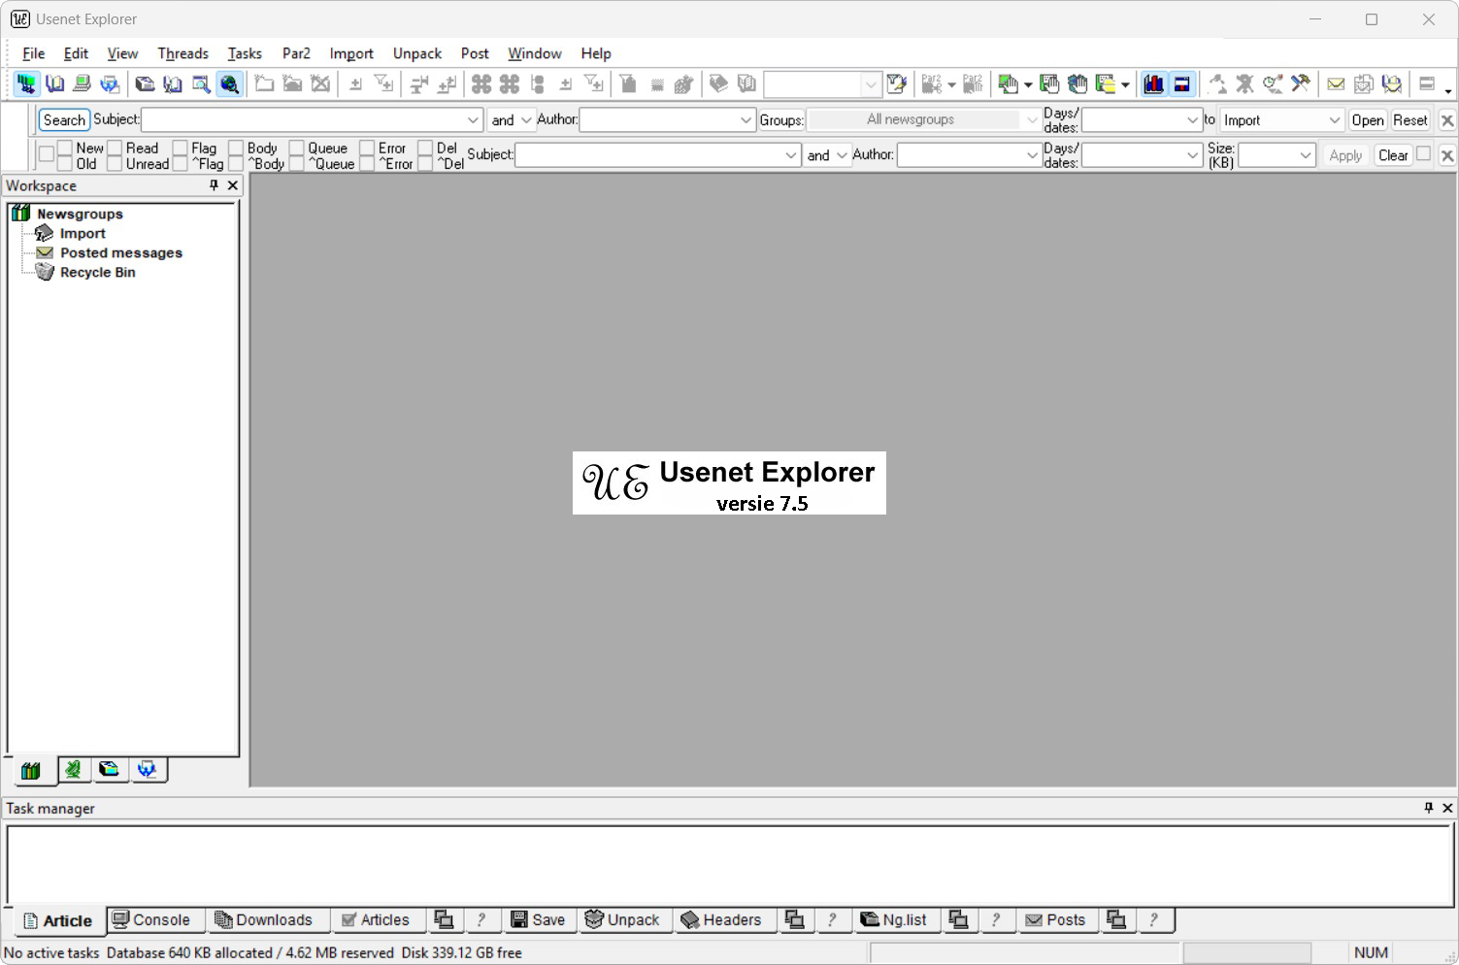Click the envelope icon in the toolbar
The height and width of the screenshot is (965, 1459).
click(1336, 83)
